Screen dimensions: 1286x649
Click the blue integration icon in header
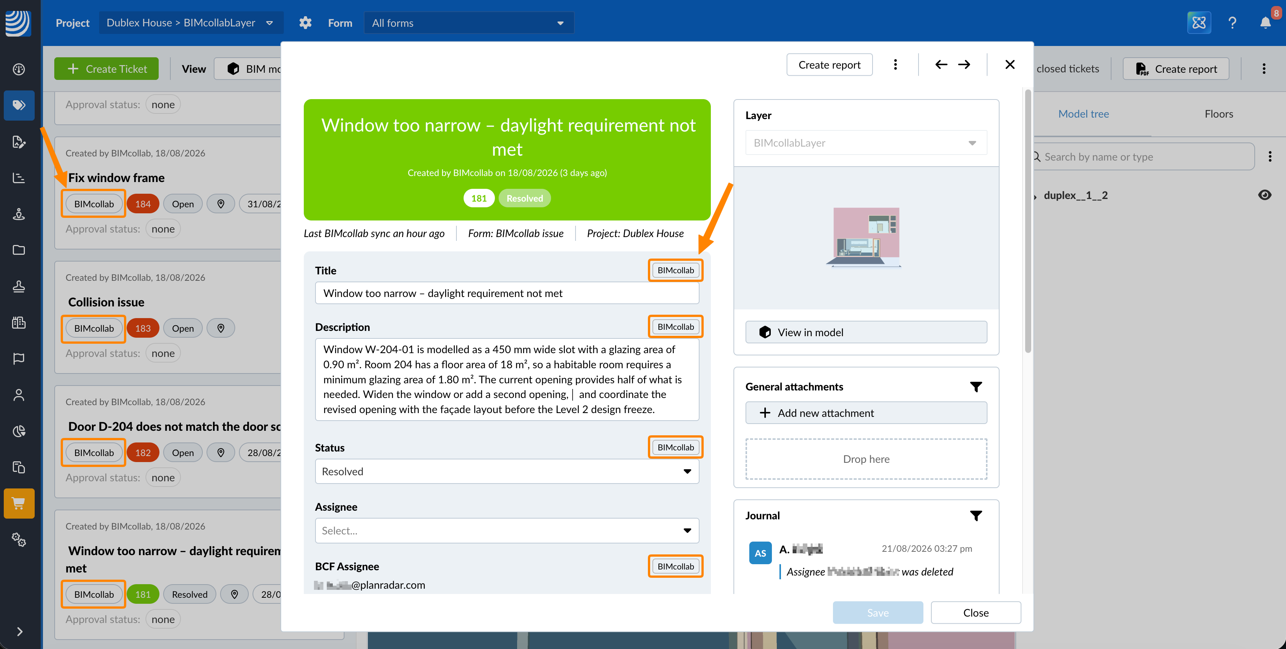point(1199,23)
